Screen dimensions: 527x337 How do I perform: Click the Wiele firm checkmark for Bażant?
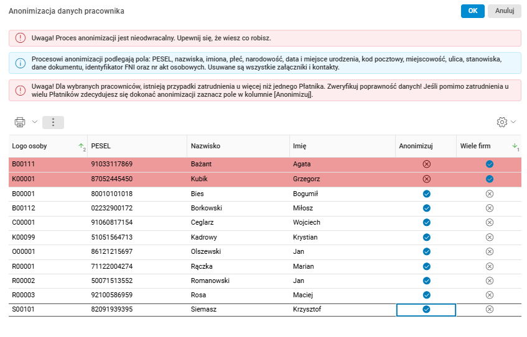pyautogui.click(x=489, y=164)
